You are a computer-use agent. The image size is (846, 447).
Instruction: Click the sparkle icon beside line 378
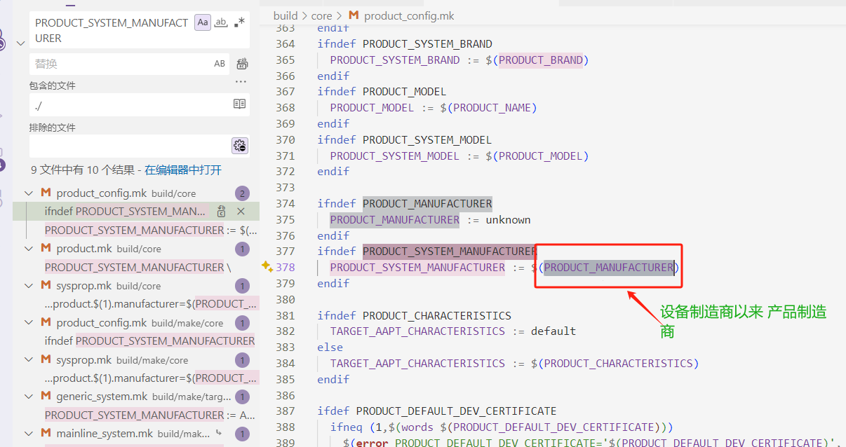tap(267, 266)
